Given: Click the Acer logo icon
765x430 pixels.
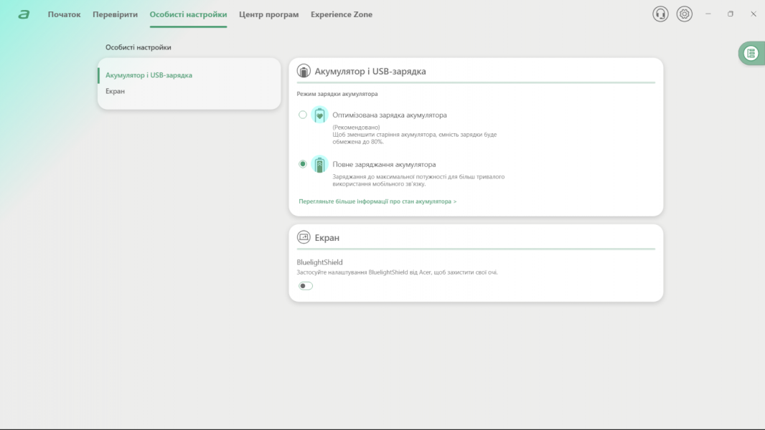Looking at the screenshot, I should 24,14.
